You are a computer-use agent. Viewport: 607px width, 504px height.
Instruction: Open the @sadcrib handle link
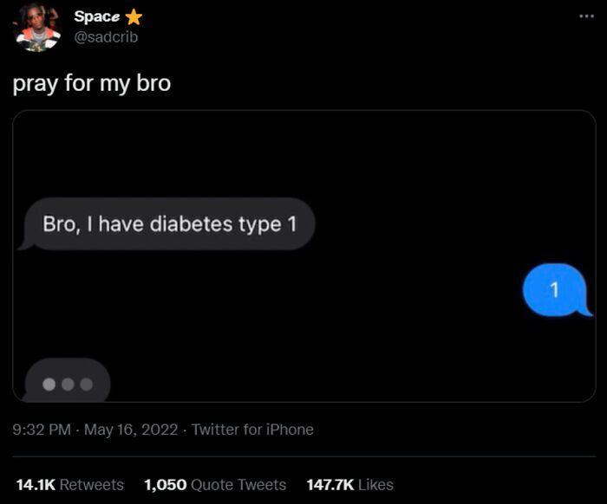(106, 37)
